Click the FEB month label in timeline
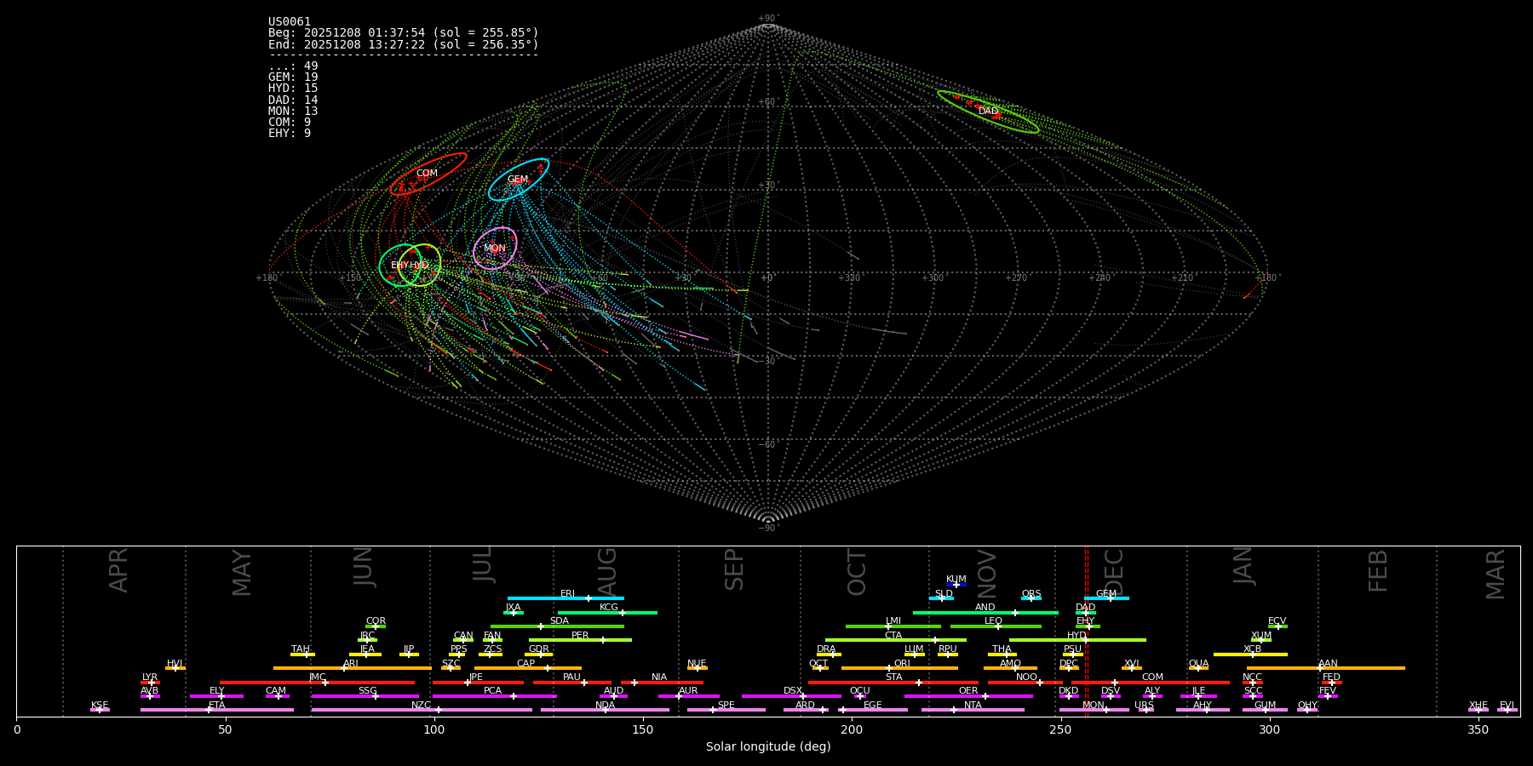Image resolution: width=1533 pixels, height=766 pixels. (x=1378, y=570)
